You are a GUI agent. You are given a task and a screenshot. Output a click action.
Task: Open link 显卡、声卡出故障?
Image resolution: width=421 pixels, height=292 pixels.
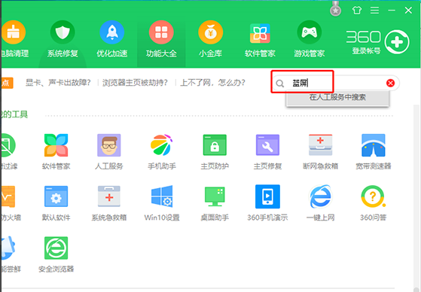(x=58, y=82)
